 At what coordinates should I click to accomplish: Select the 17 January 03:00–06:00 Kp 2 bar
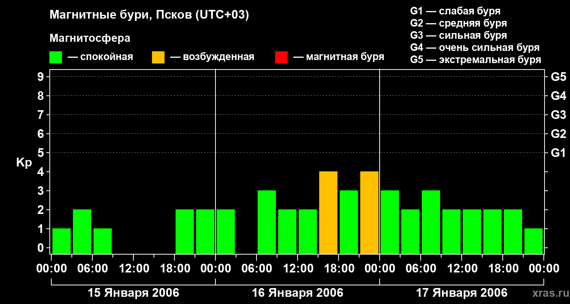(x=410, y=232)
